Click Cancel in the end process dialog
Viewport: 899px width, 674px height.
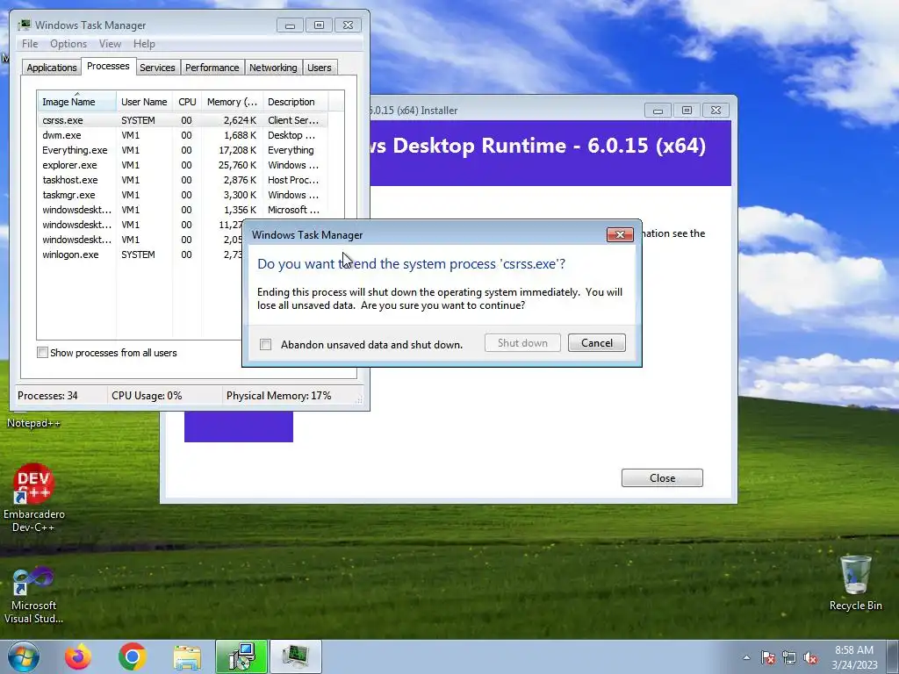[x=597, y=343]
